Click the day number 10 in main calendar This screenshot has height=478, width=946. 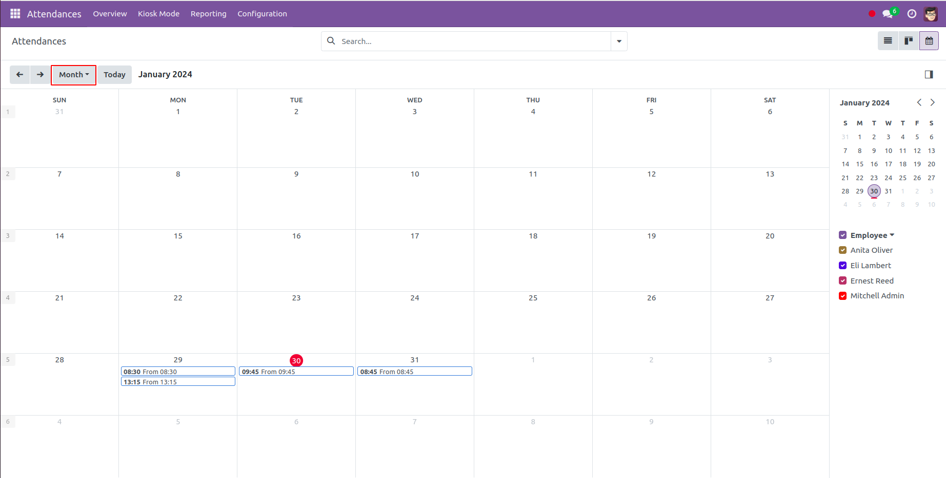[415, 174]
